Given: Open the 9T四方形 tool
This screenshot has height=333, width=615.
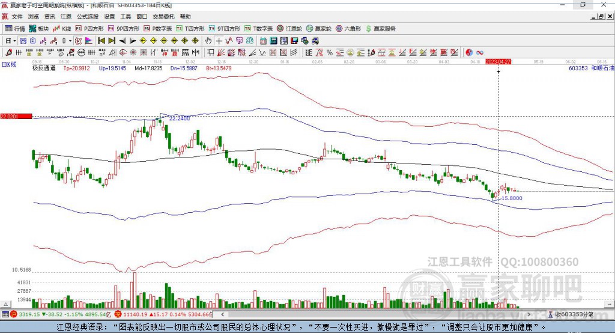Looking at the screenshot, I should coord(225,29).
